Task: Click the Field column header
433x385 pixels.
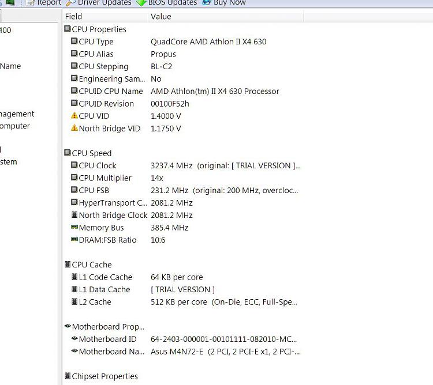Action: tap(105, 17)
